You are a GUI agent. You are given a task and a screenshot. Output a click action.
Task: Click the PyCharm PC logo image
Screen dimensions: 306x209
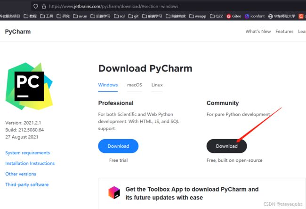tap(29, 86)
